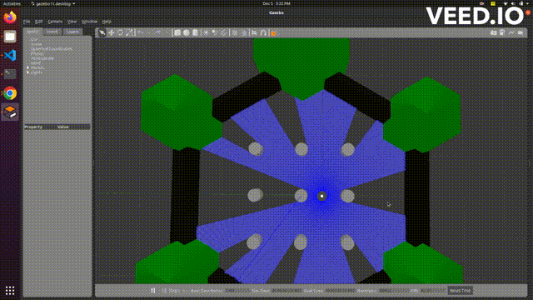Expand the Models tree item

coord(27,67)
